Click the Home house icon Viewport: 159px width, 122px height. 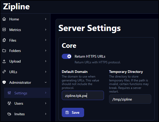(x=4, y=19)
